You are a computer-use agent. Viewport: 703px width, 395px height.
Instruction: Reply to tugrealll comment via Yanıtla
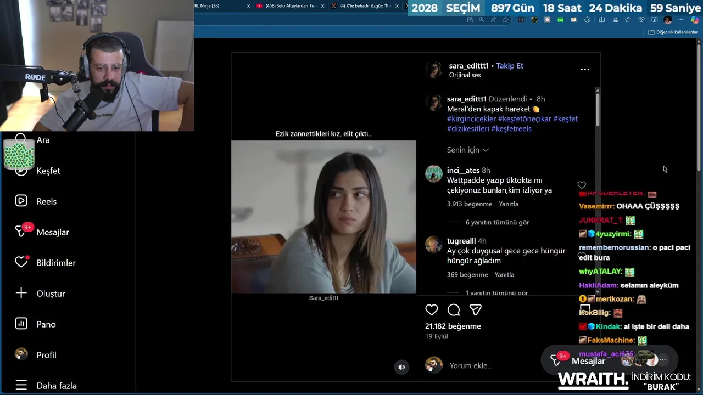[504, 275]
